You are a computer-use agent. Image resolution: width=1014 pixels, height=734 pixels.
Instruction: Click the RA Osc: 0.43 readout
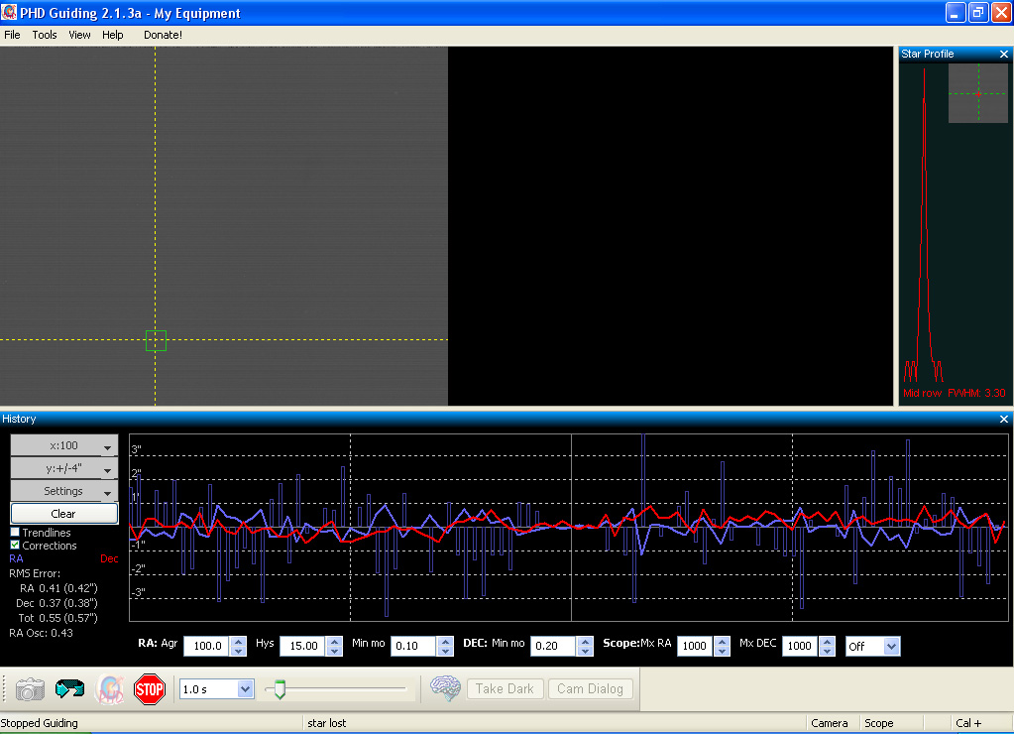pyautogui.click(x=41, y=633)
